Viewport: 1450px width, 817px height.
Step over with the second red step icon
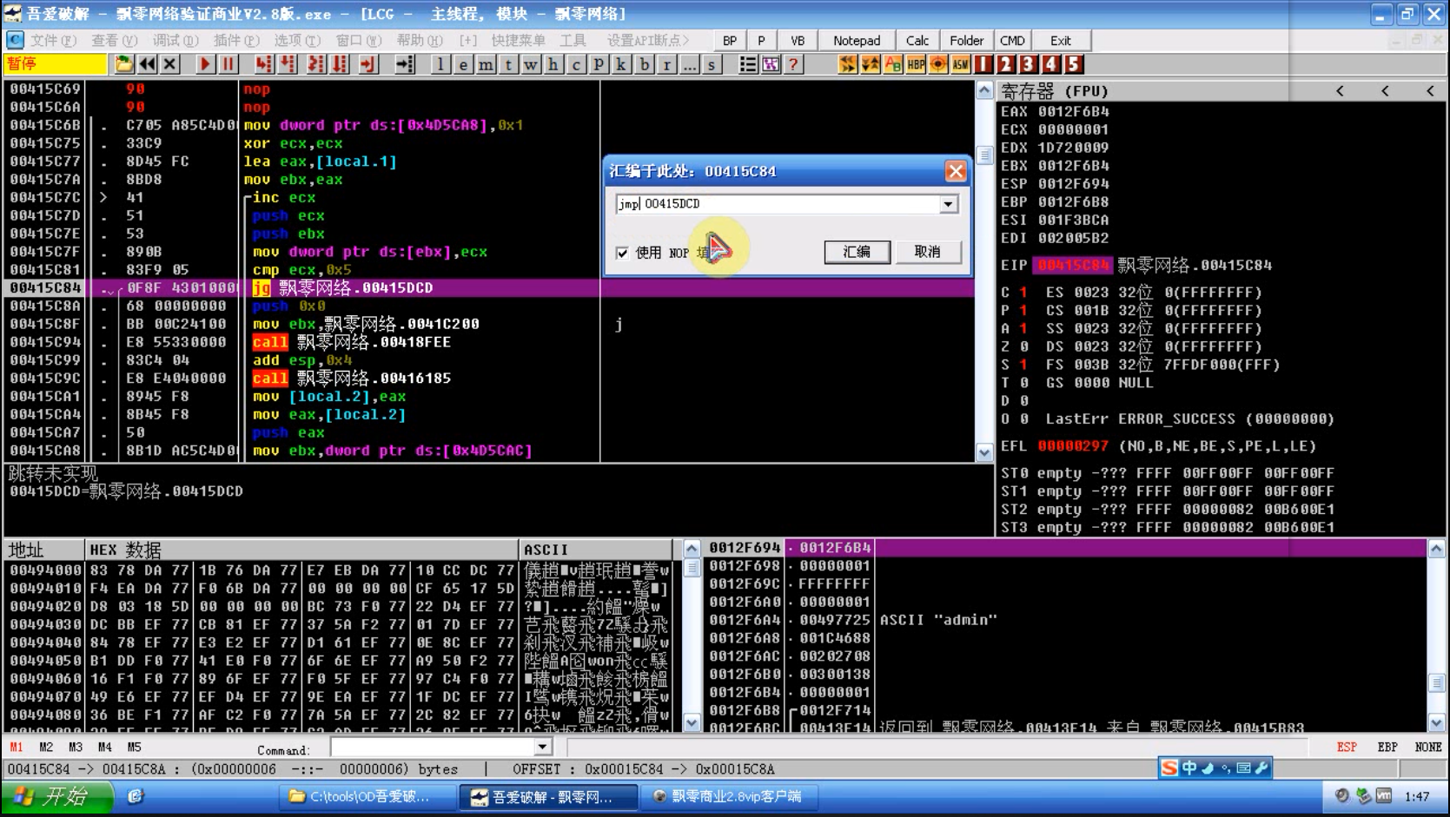(x=287, y=64)
